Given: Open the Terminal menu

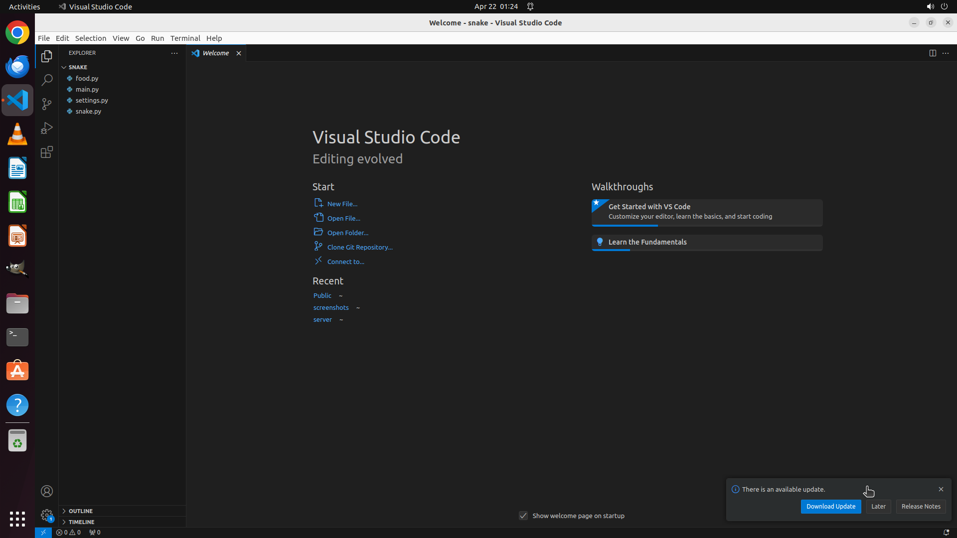Looking at the screenshot, I should pyautogui.click(x=185, y=38).
